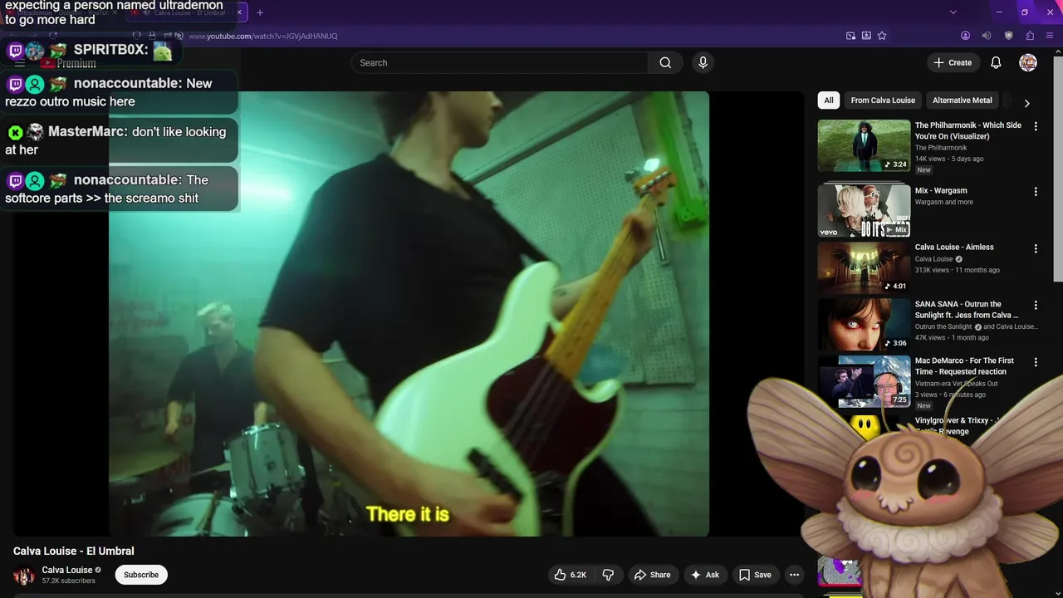
Task: Select the All filter chip
Action: (x=828, y=100)
